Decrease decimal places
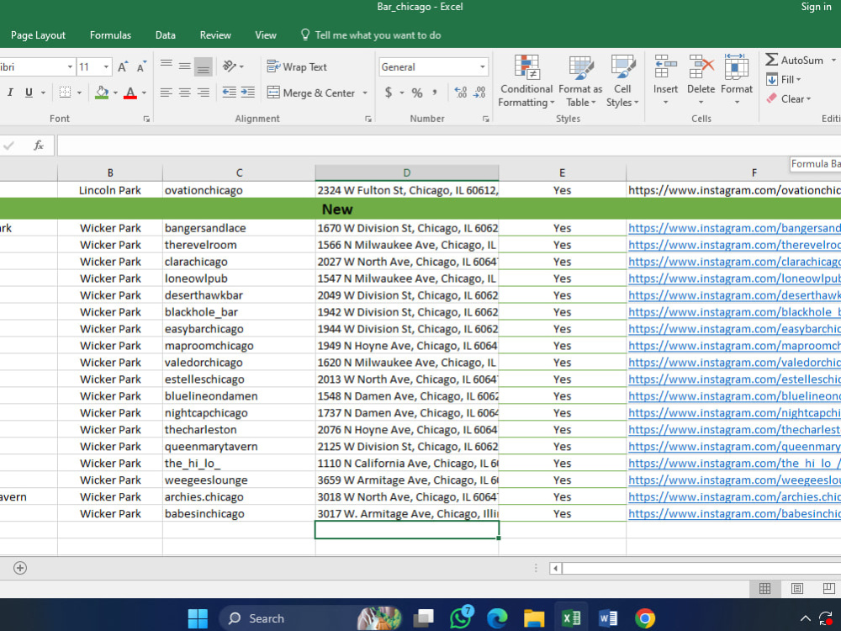The width and height of the screenshot is (841, 631). click(479, 93)
